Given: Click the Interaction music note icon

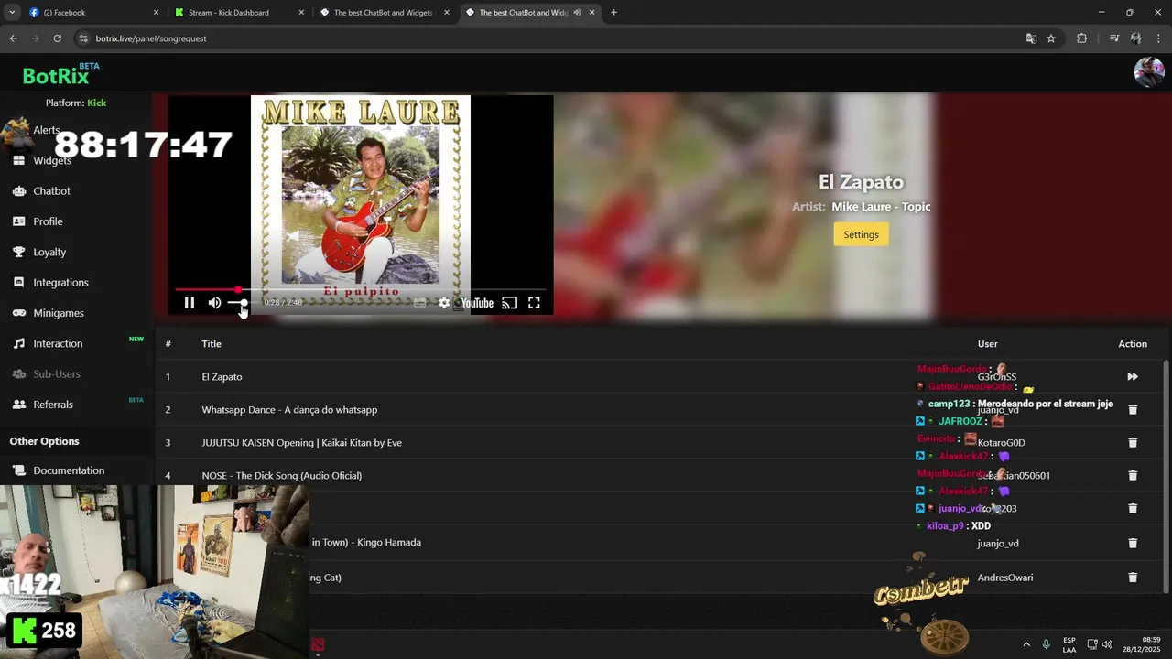Looking at the screenshot, I should click(x=18, y=343).
